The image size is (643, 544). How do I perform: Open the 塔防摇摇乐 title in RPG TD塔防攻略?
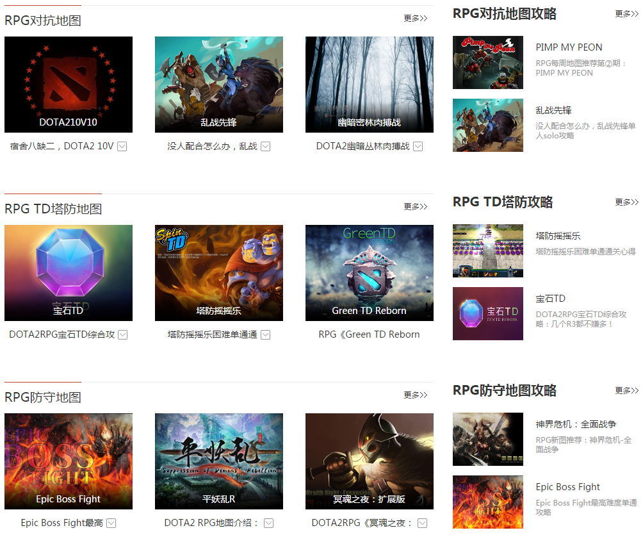pyautogui.click(x=558, y=236)
